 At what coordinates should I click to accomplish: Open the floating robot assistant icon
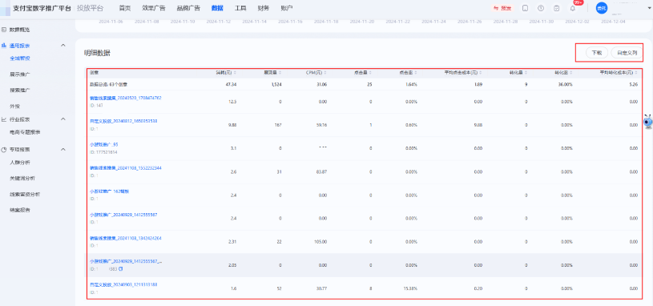point(647,121)
